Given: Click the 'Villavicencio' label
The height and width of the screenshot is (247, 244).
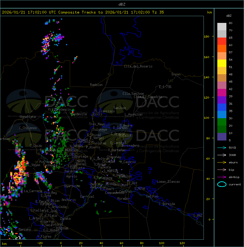Looking at the screenshot, I should coord(59,109).
